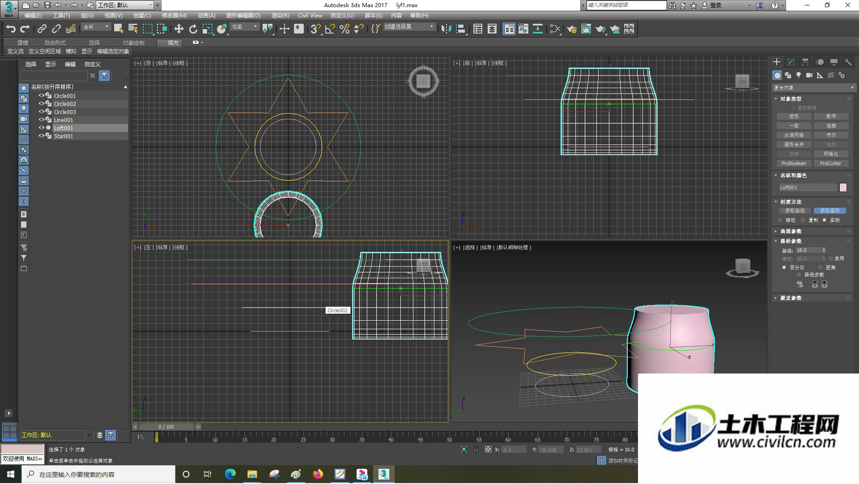Click the Redo arrow in main toolbar

tap(25, 29)
